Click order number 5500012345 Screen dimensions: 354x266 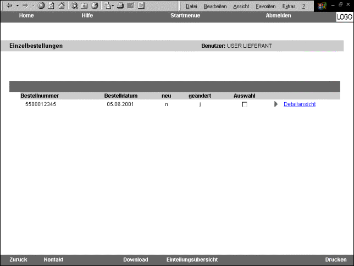pyautogui.click(x=41, y=104)
